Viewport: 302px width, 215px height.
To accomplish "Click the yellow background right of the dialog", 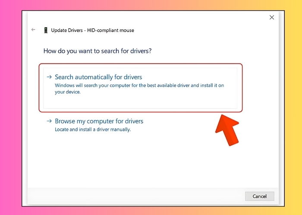I will coord(291,107).
